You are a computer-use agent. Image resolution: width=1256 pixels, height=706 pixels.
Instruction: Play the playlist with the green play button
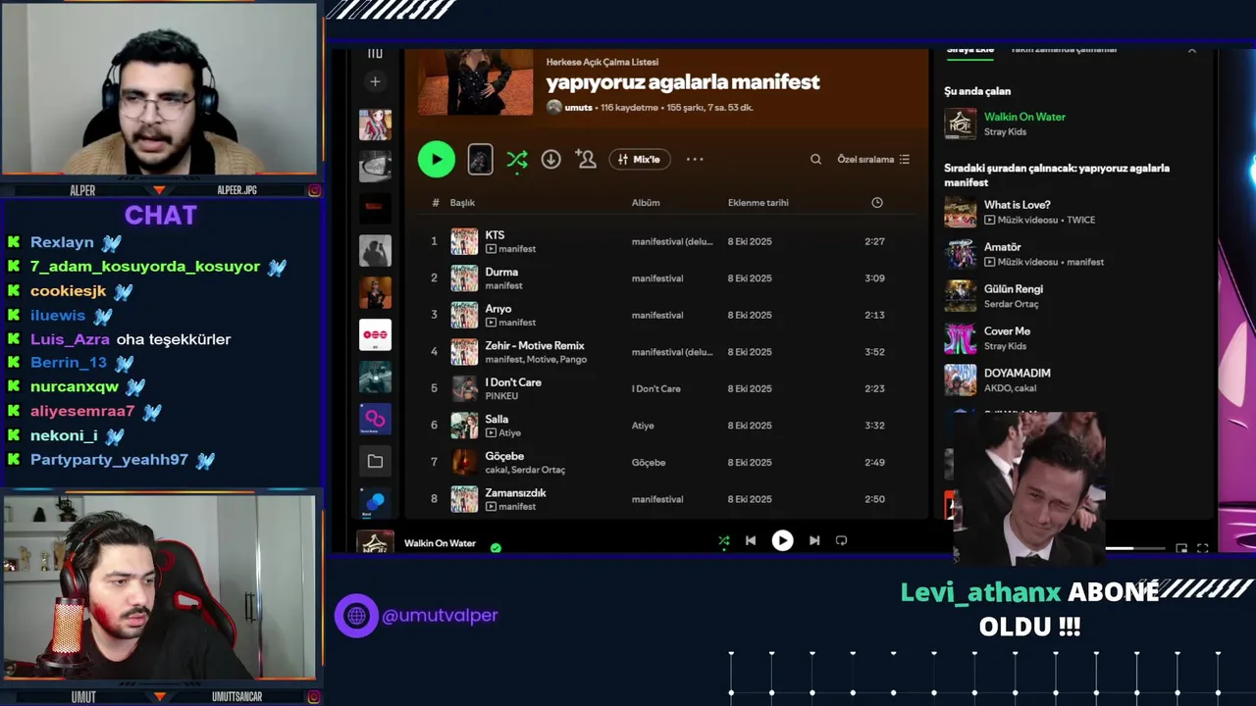[x=437, y=159]
